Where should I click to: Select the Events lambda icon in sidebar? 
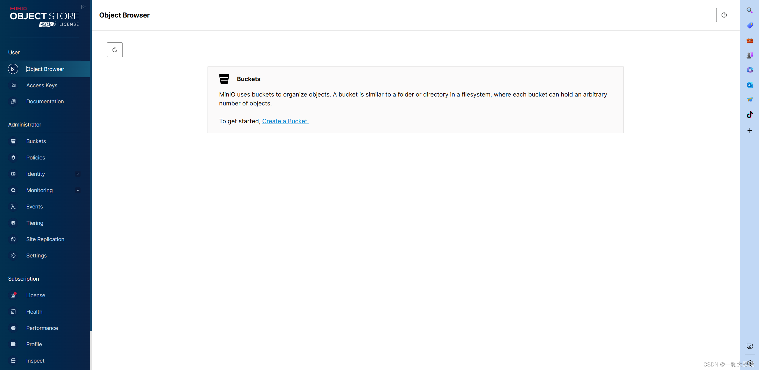[14, 206]
